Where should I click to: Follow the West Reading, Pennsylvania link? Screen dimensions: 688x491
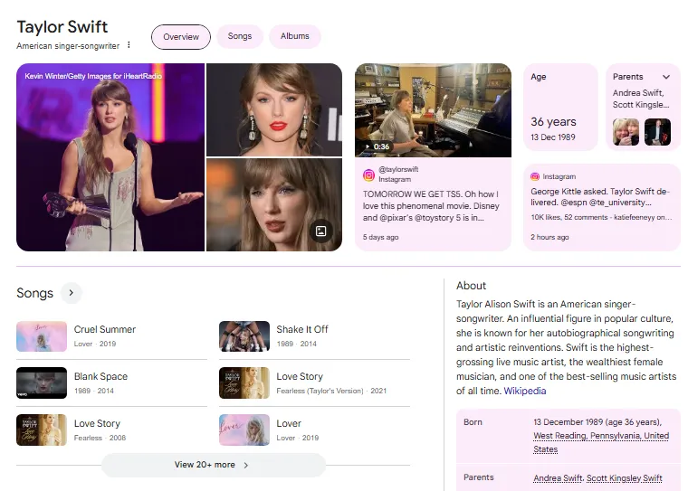tap(601, 442)
